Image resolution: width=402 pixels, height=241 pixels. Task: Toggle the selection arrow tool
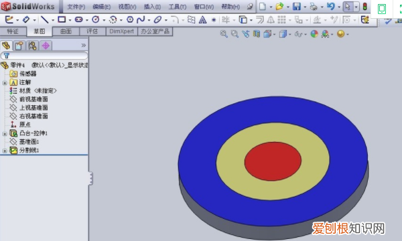click(348, 7)
